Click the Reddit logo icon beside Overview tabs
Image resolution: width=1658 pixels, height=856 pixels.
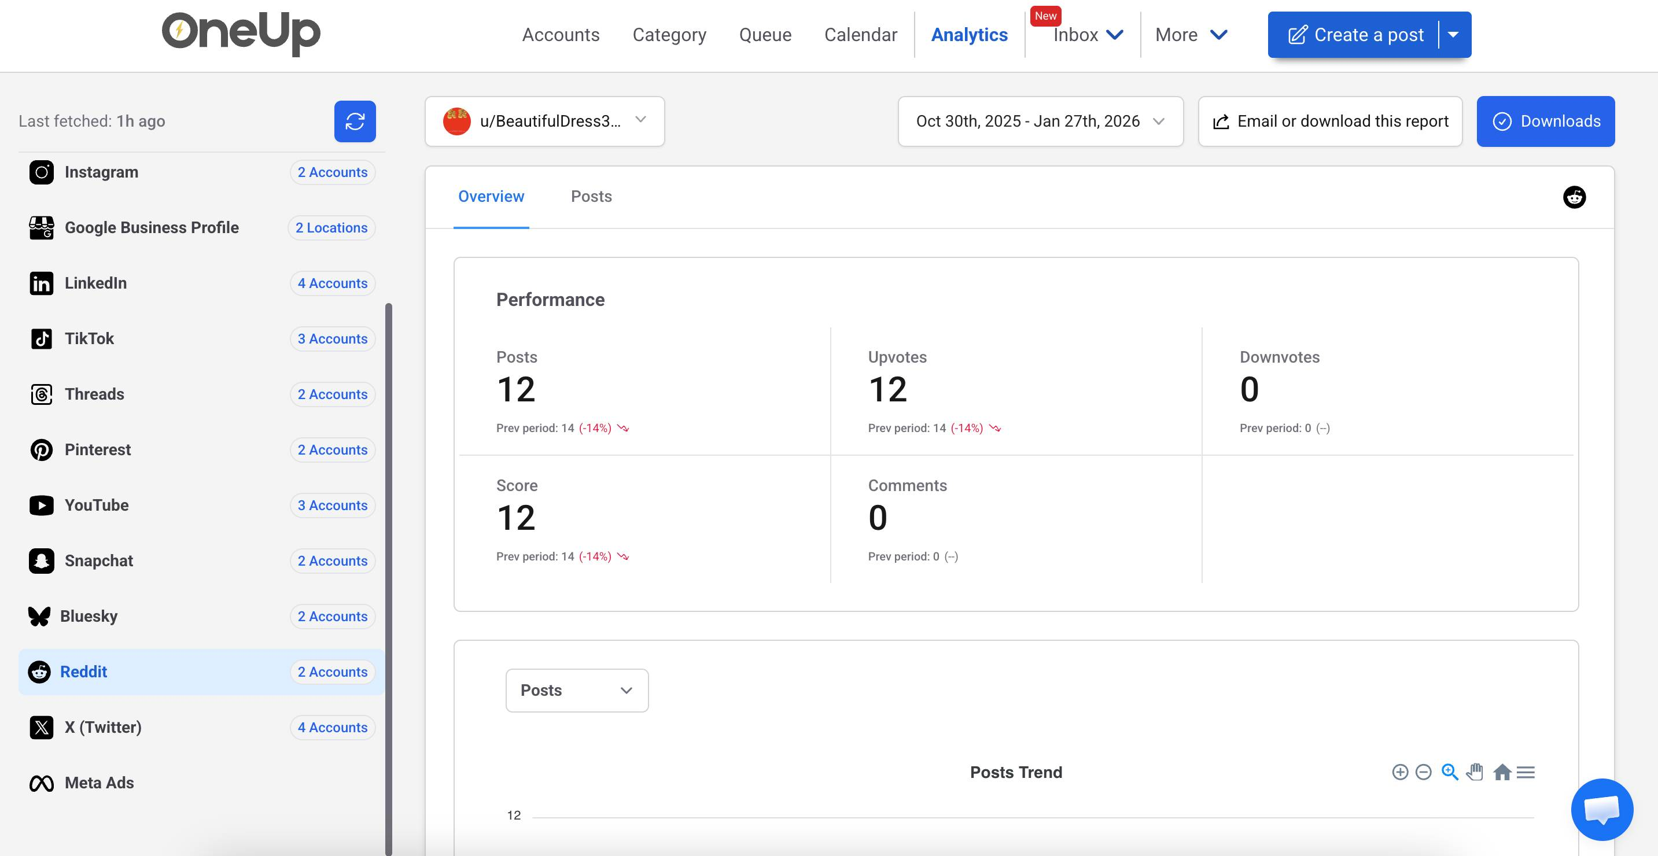pyautogui.click(x=1574, y=197)
